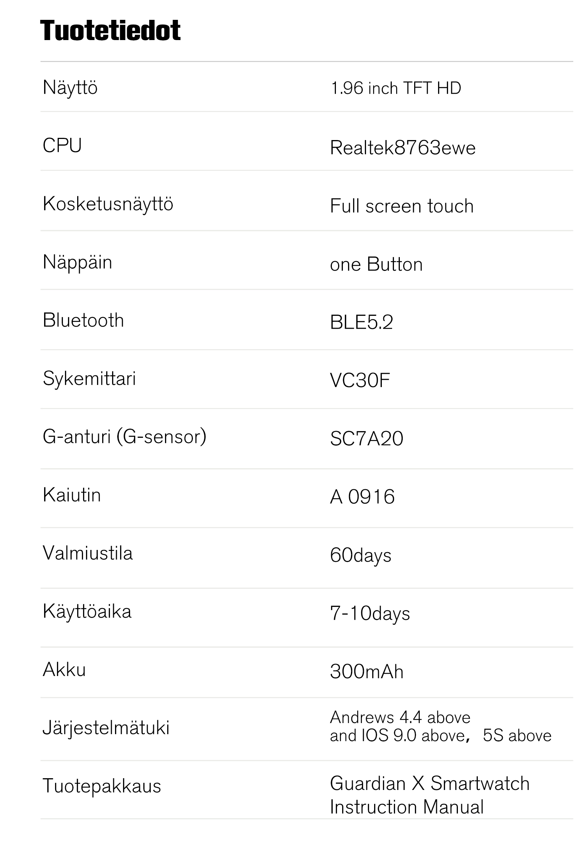Click the BLE5.2 value
The image size is (588, 844).
tap(362, 322)
